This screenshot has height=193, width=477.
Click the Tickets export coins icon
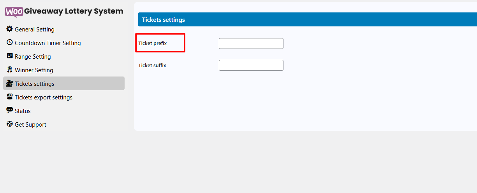10,97
